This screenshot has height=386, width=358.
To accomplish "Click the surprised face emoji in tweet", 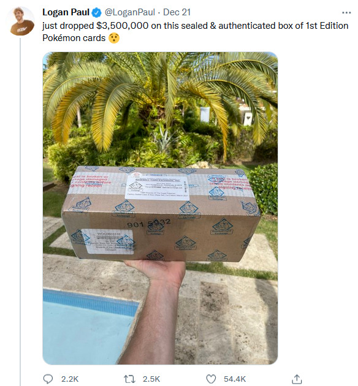I will [114, 38].
